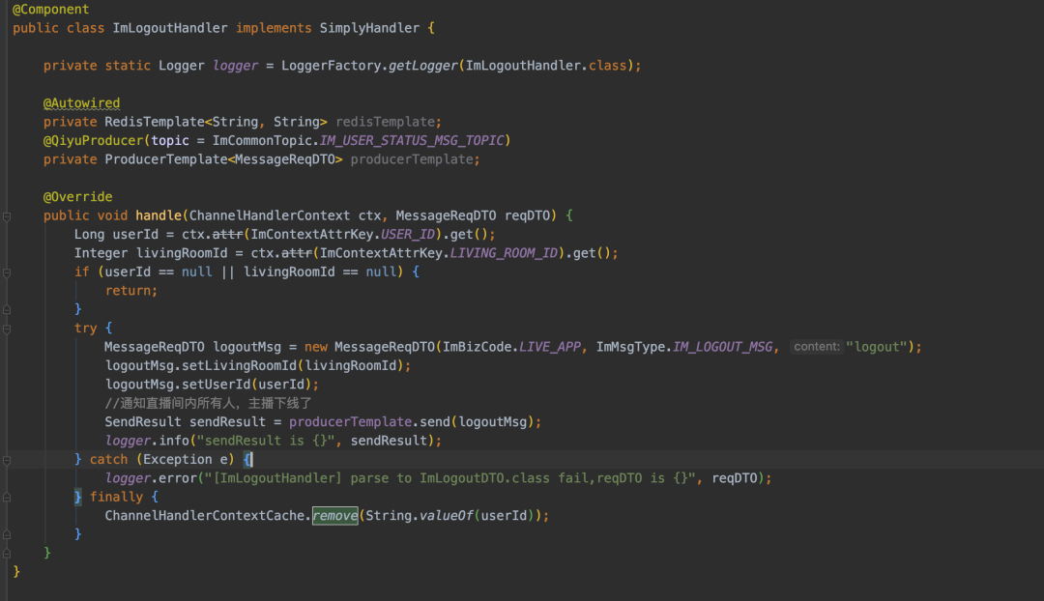The height and width of the screenshot is (601, 1044).
Task: Click the highlighted remove method call
Action: pyautogui.click(x=334, y=516)
